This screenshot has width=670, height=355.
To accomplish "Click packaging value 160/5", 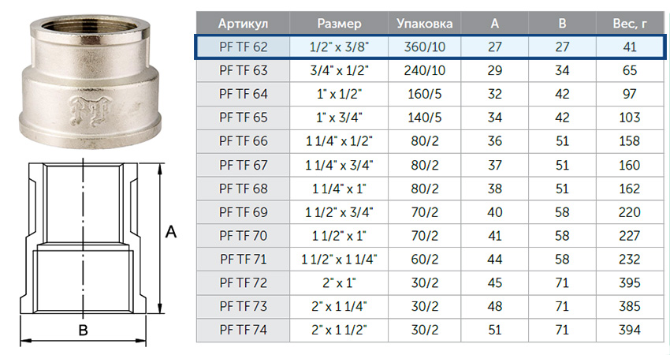I will 424,94.
